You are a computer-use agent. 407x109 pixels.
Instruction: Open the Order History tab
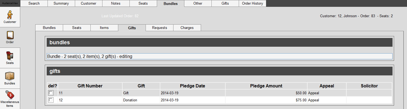pyautogui.click(x=252, y=3)
